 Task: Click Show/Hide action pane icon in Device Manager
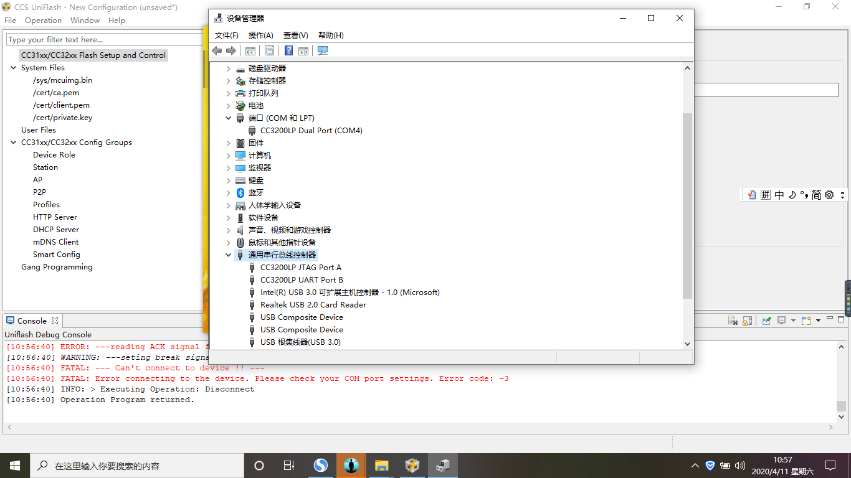click(x=303, y=50)
